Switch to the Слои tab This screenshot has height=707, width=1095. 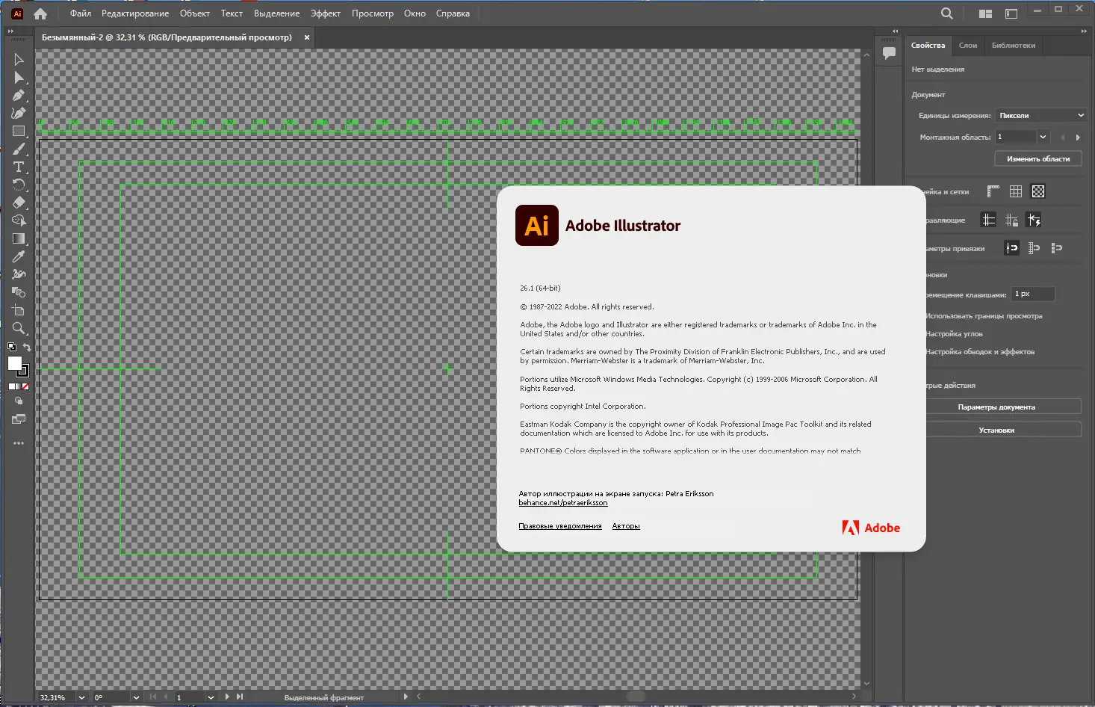coord(968,46)
